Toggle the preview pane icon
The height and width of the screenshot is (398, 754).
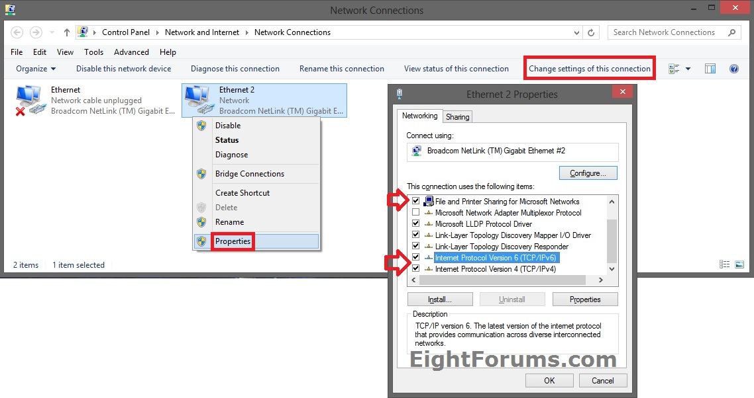tap(710, 69)
